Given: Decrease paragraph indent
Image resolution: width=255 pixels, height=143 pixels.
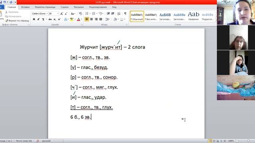Looking at the screenshot, I should click(x=108, y=14).
